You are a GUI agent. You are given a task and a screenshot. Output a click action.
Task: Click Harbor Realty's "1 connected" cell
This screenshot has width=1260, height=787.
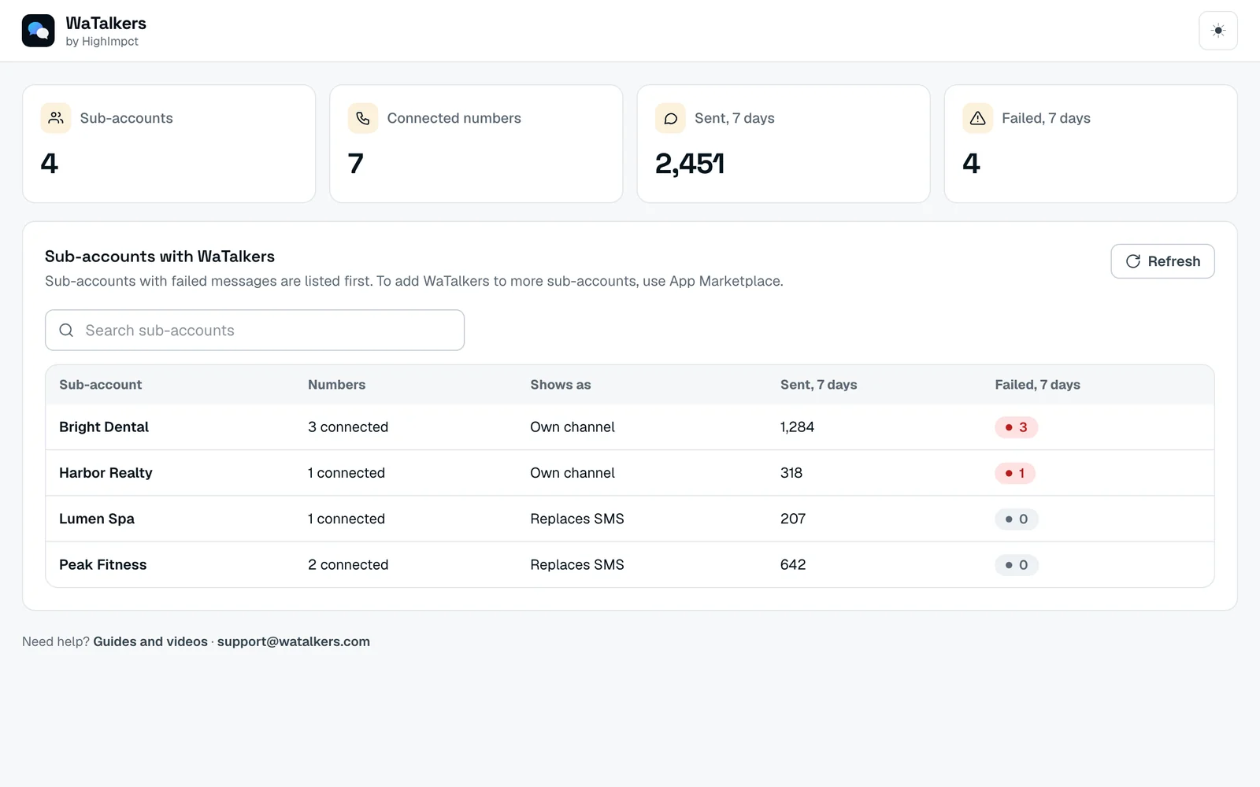pyautogui.click(x=346, y=473)
